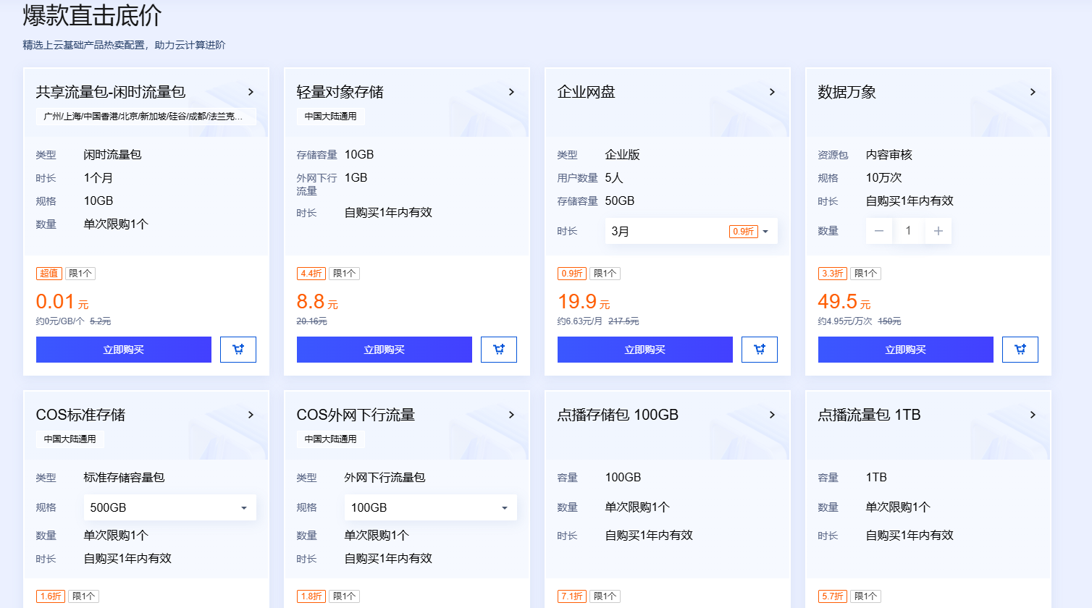Open COS外网下行流量 product title
The image size is (1092, 608).
[x=356, y=415]
